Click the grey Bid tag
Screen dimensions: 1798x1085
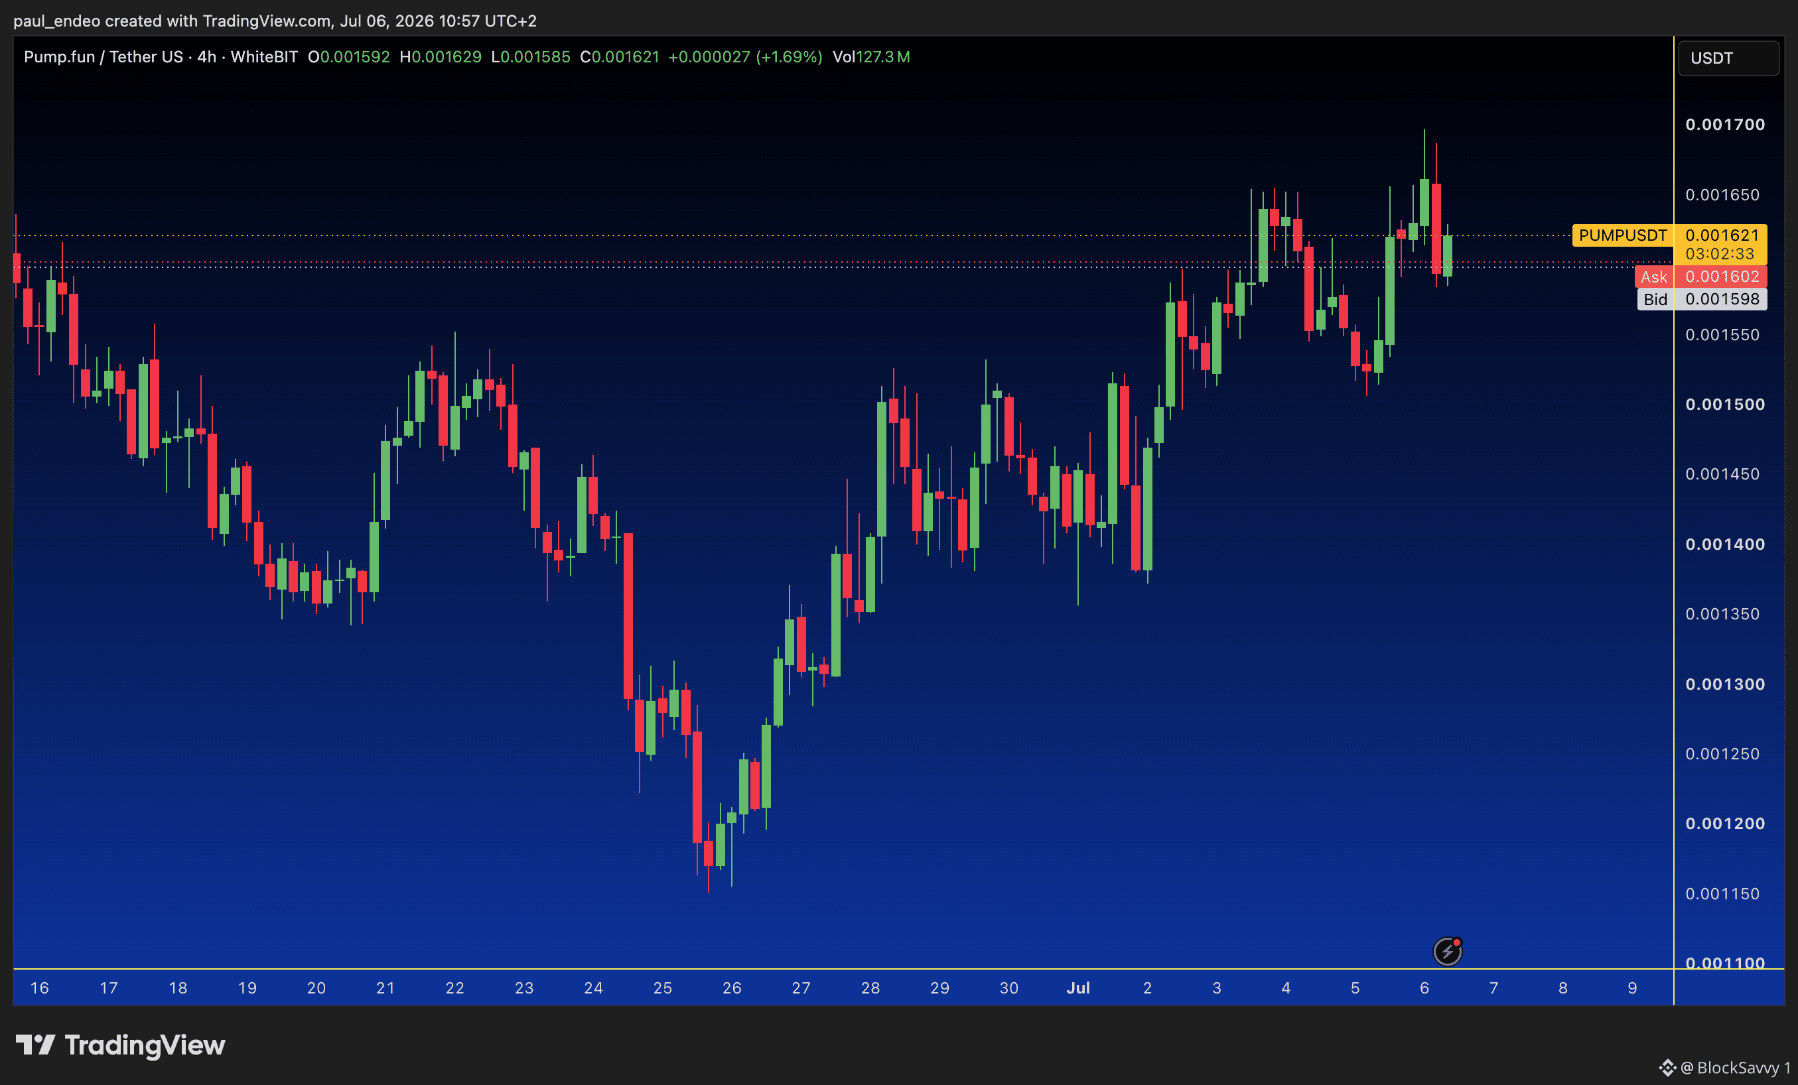click(x=1655, y=299)
